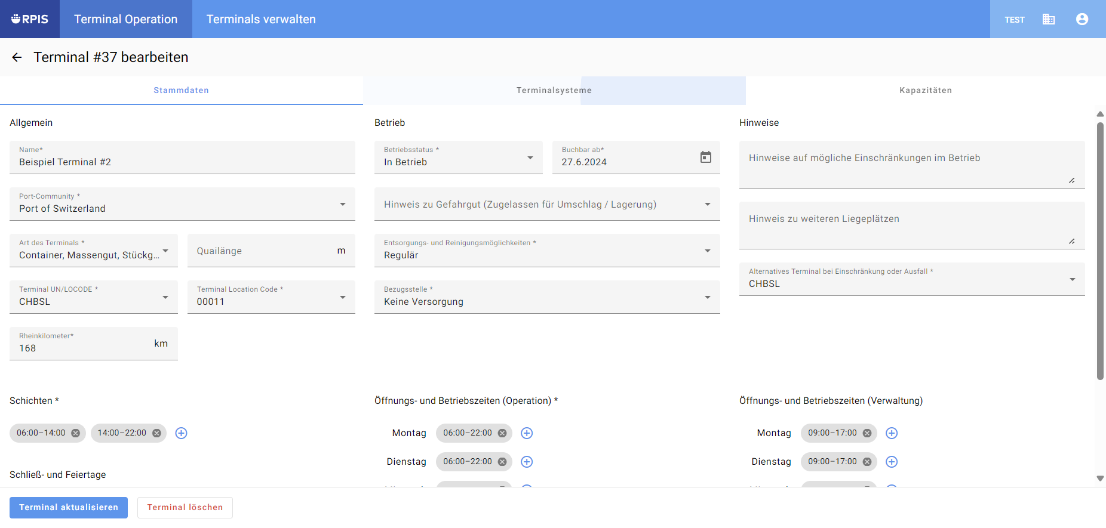Open calendar picker for Buchbar ab
1106x528 pixels.
[x=706, y=157]
